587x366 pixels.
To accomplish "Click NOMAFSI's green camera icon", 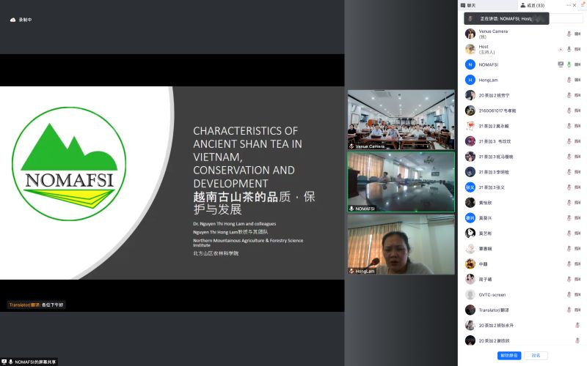I will pyautogui.click(x=578, y=64).
